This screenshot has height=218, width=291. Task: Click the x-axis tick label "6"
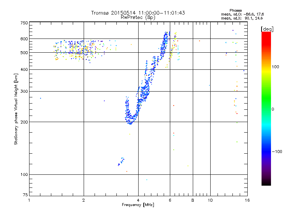pos(170,200)
